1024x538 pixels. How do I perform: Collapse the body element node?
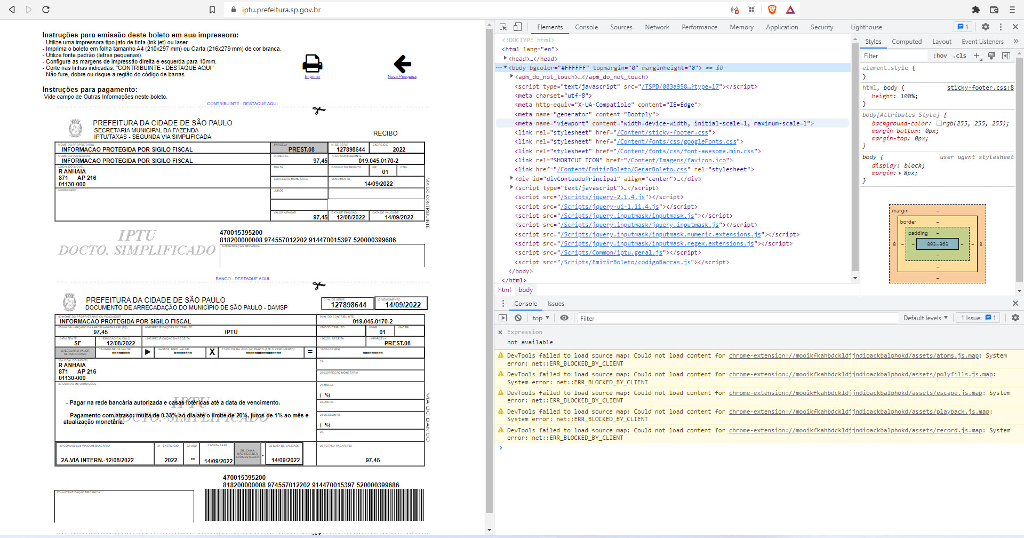coord(505,68)
